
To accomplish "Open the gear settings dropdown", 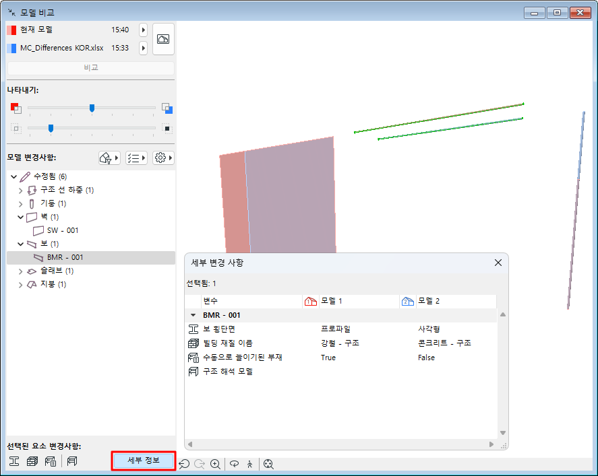I will pyautogui.click(x=163, y=158).
